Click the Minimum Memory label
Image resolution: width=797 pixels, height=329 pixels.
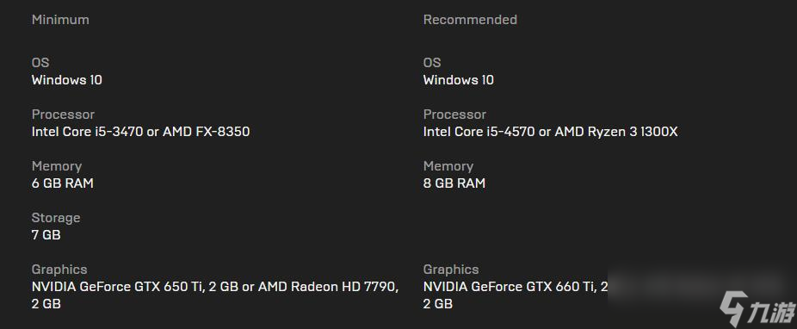pyautogui.click(x=57, y=166)
